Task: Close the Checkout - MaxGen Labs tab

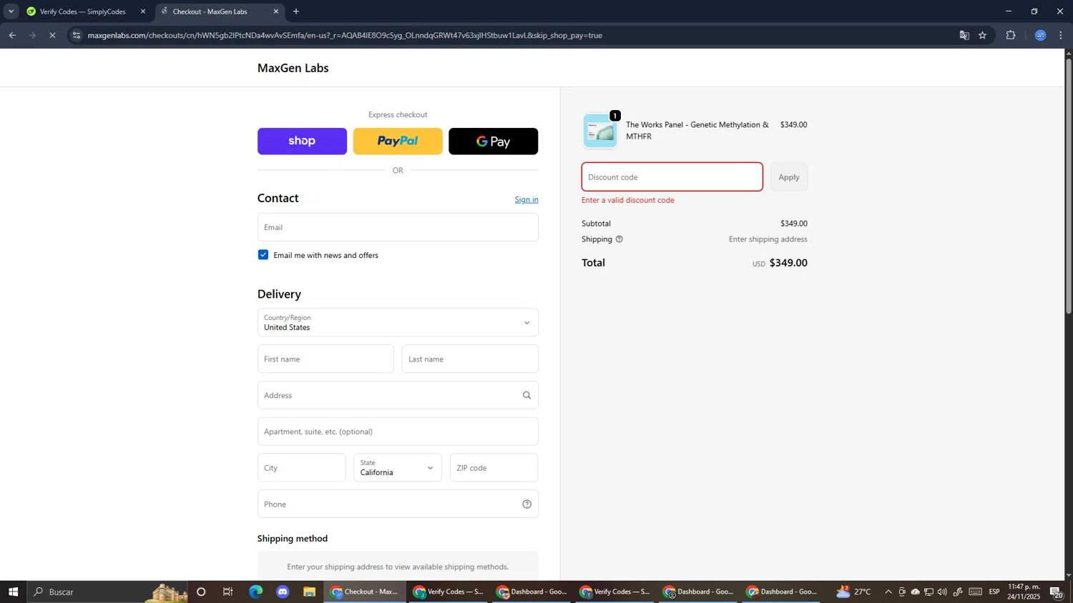Action: (x=276, y=11)
